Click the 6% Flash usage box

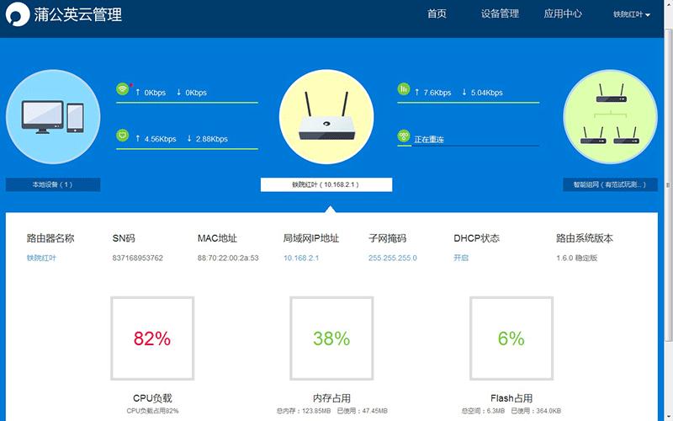point(511,338)
